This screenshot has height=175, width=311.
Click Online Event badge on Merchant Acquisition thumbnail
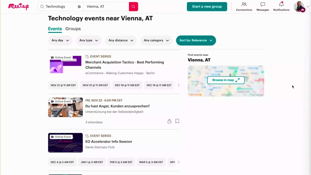point(61,58)
